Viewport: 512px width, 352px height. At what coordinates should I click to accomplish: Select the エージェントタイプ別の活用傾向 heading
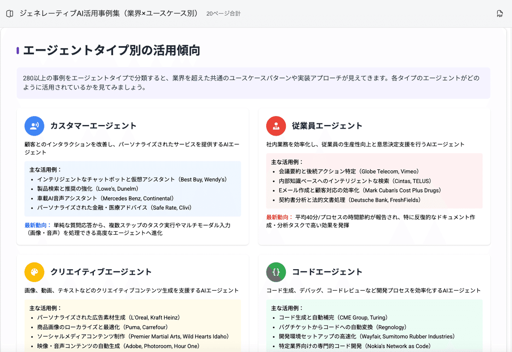[x=112, y=51]
